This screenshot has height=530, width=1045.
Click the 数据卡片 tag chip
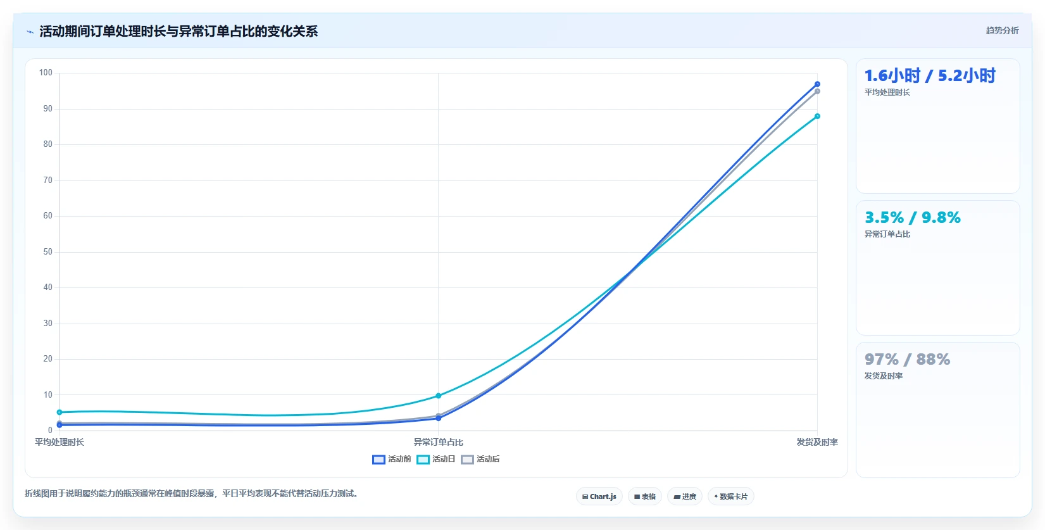[731, 496]
